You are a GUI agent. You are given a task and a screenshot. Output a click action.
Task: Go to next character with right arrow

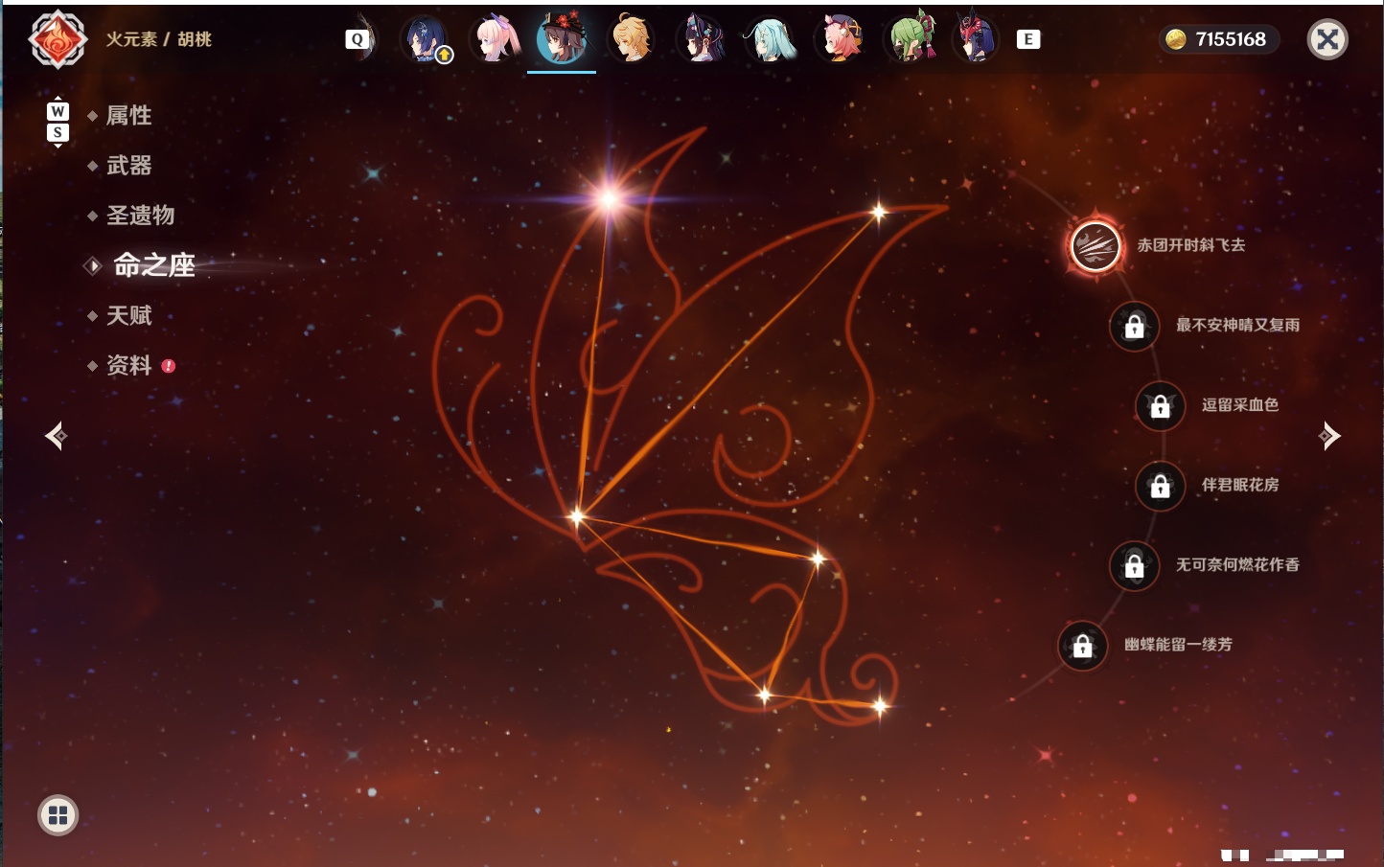1329,436
